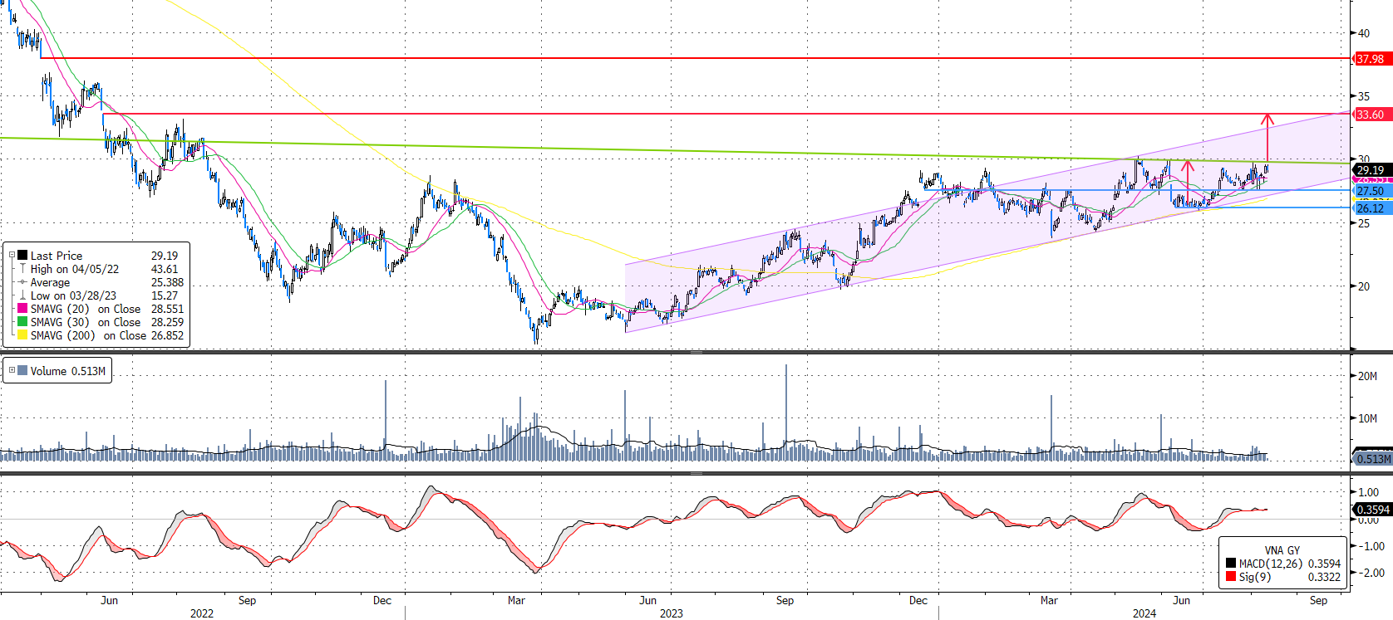Click the 0.513M volume axis tag
This screenshot has height=620, width=1393.
pos(1373,459)
